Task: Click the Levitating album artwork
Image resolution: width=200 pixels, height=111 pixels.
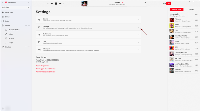Action: pos(84,4)
